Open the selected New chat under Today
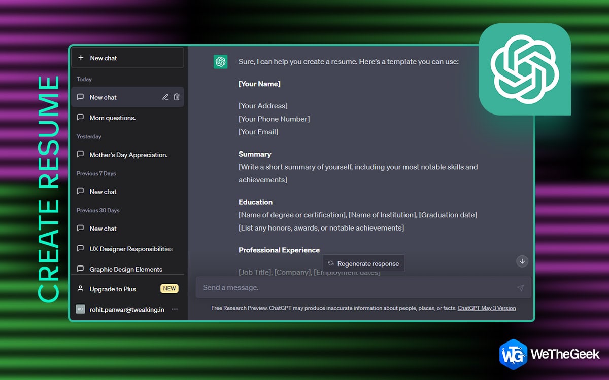This screenshot has height=380, width=609. (127, 97)
